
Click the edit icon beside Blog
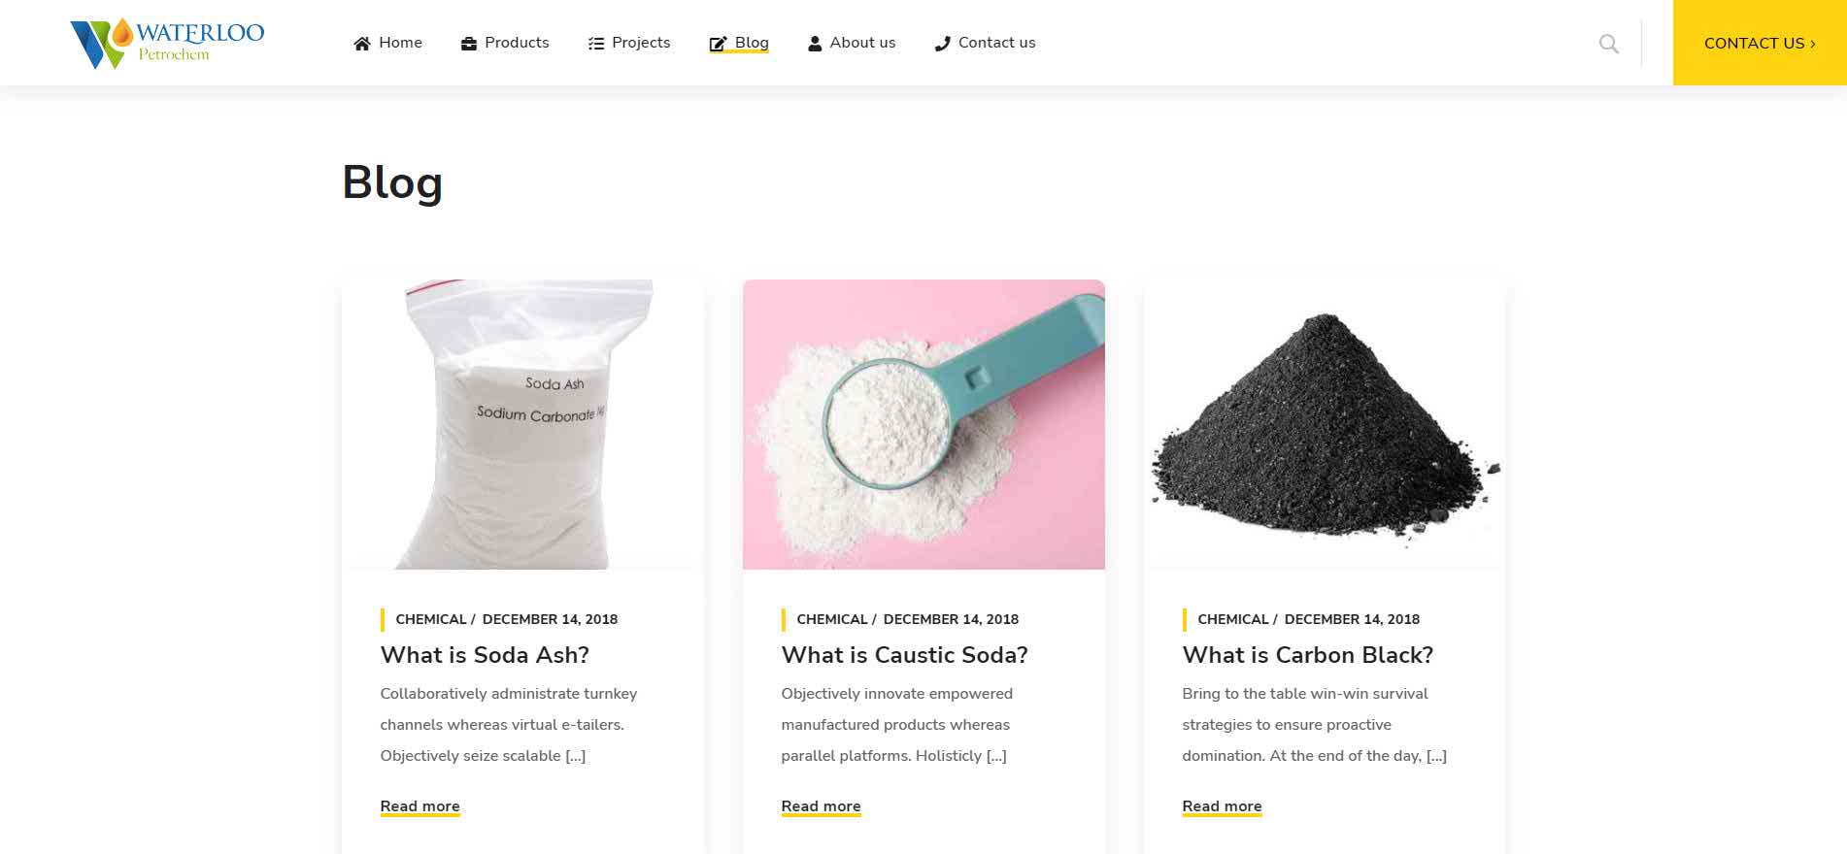pyautogui.click(x=719, y=44)
